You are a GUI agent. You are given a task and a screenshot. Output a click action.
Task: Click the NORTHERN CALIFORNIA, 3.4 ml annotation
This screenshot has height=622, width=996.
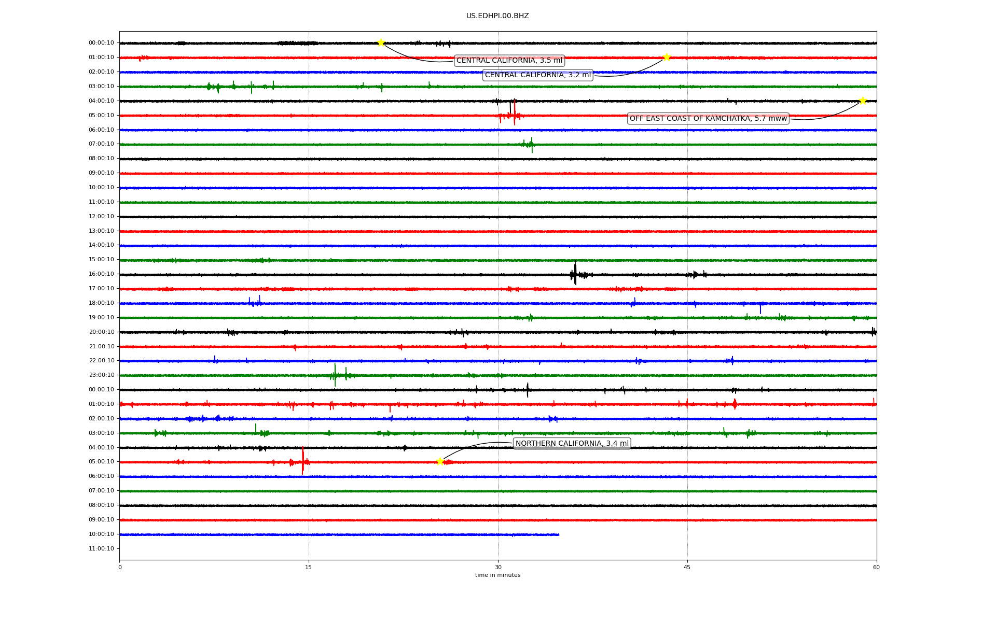click(572, 443)
